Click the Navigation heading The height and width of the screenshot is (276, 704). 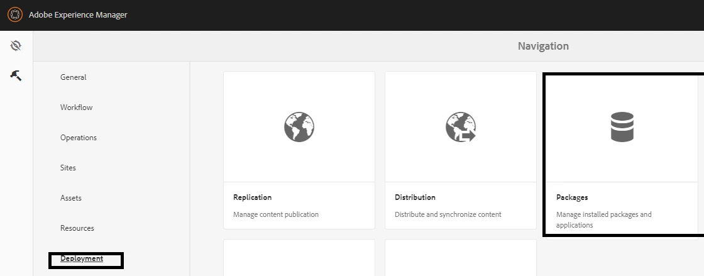click(x=543, y=47)
